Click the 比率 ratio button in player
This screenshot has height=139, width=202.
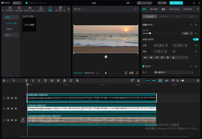131,73
